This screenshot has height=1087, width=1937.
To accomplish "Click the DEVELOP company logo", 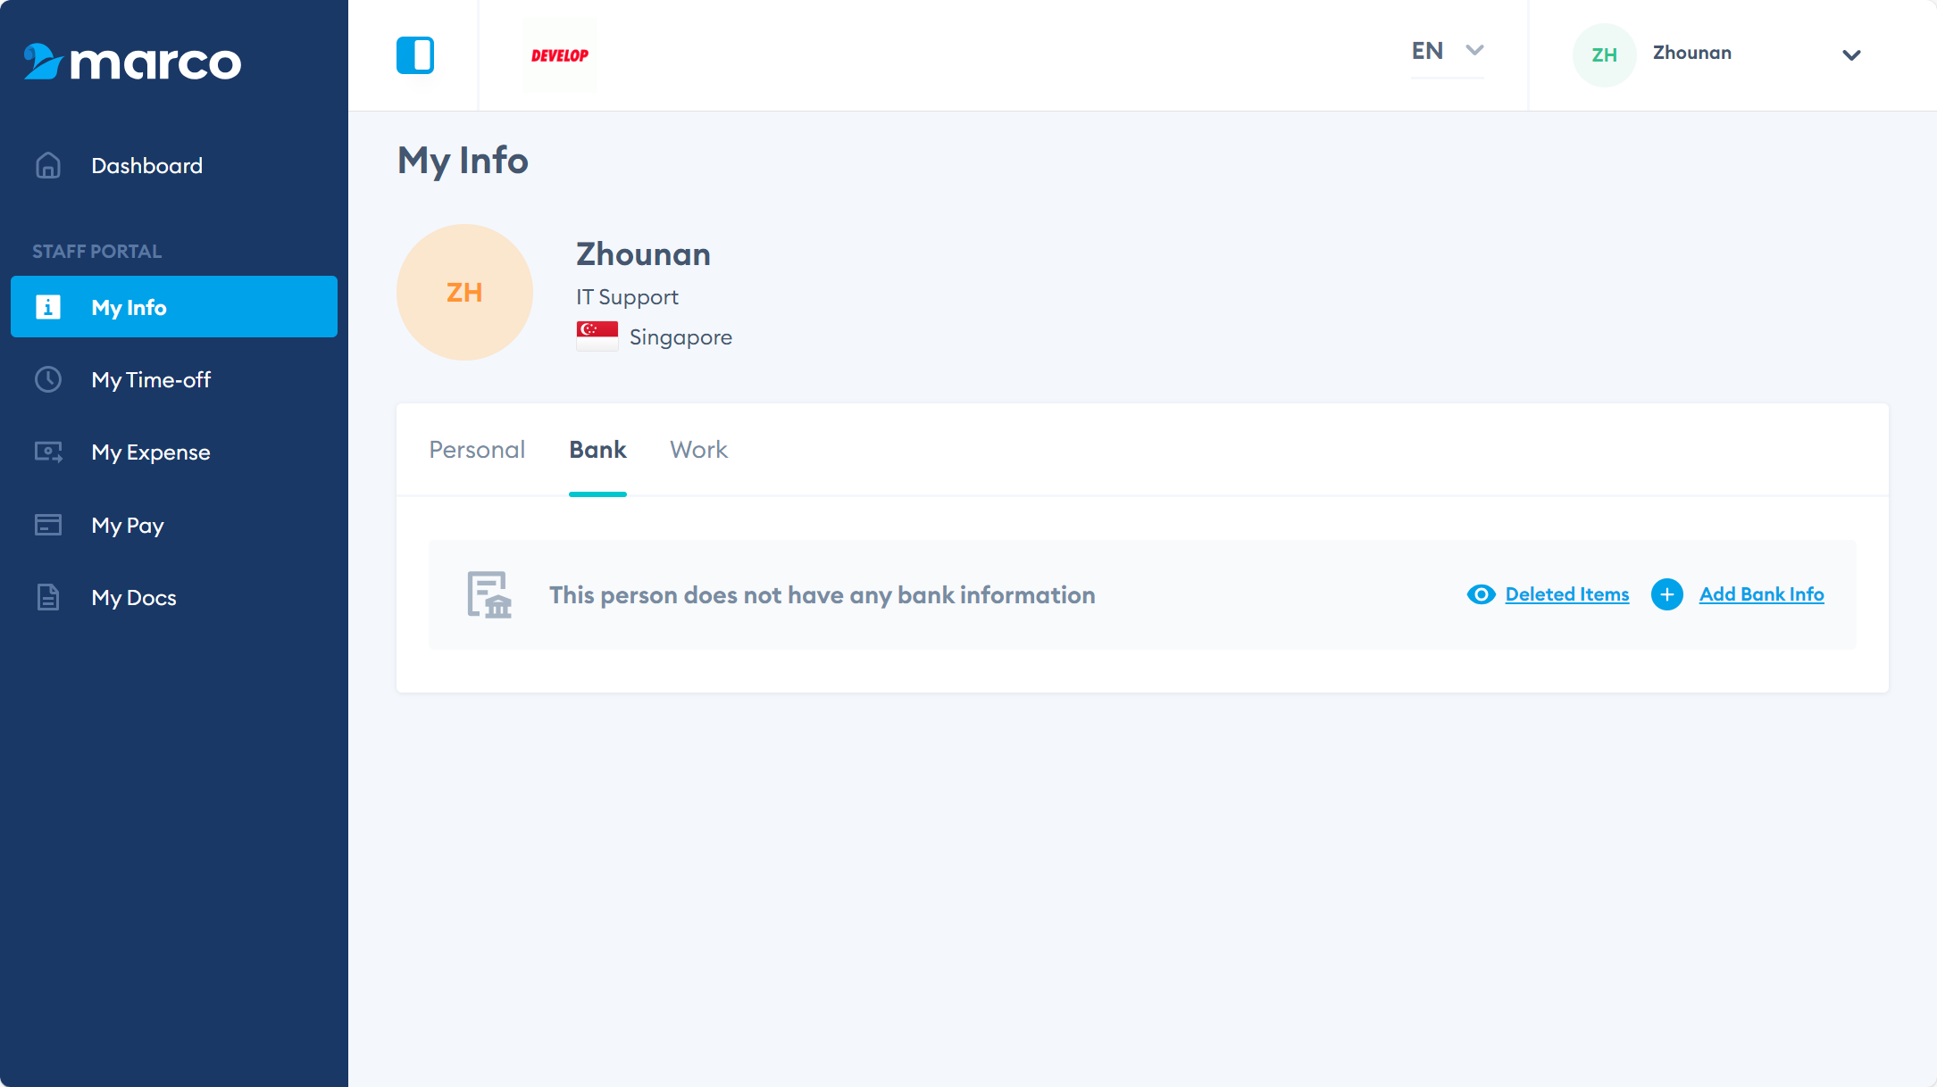I will pos(560,55).
